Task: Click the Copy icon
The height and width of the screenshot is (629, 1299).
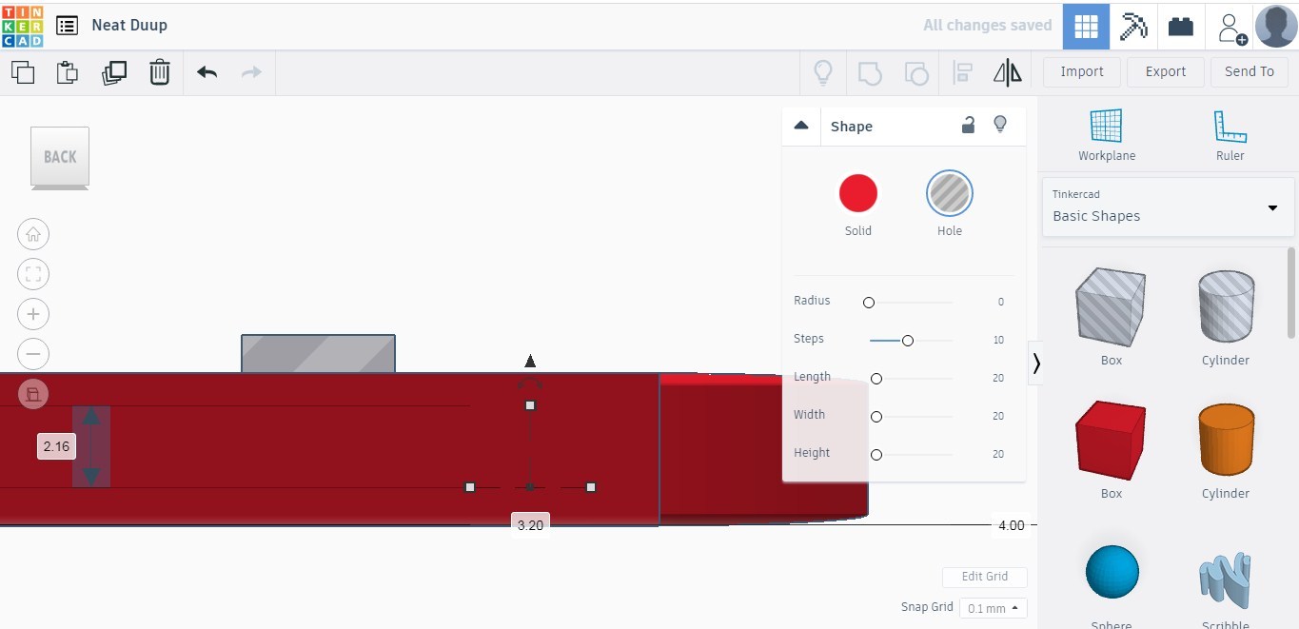Action: pyautogui.click(x=23, y=72)
